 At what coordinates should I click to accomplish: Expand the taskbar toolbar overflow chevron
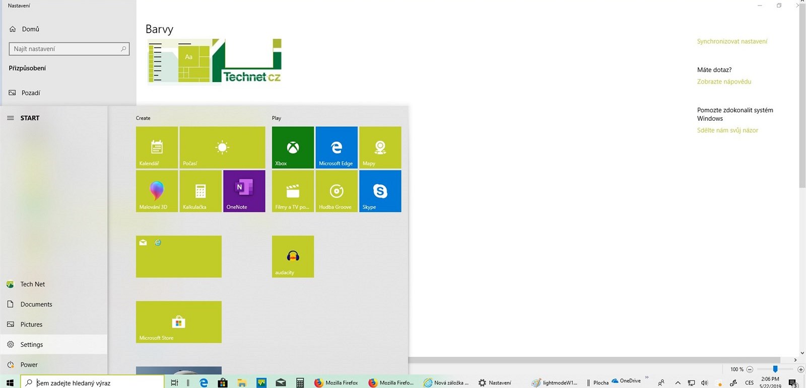tap(647, 377)
